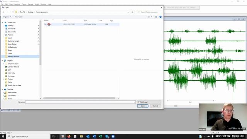Viewport: 247px width, 139px height.
Task: Open the Ari Berkowitz folder
Action: 12,47
